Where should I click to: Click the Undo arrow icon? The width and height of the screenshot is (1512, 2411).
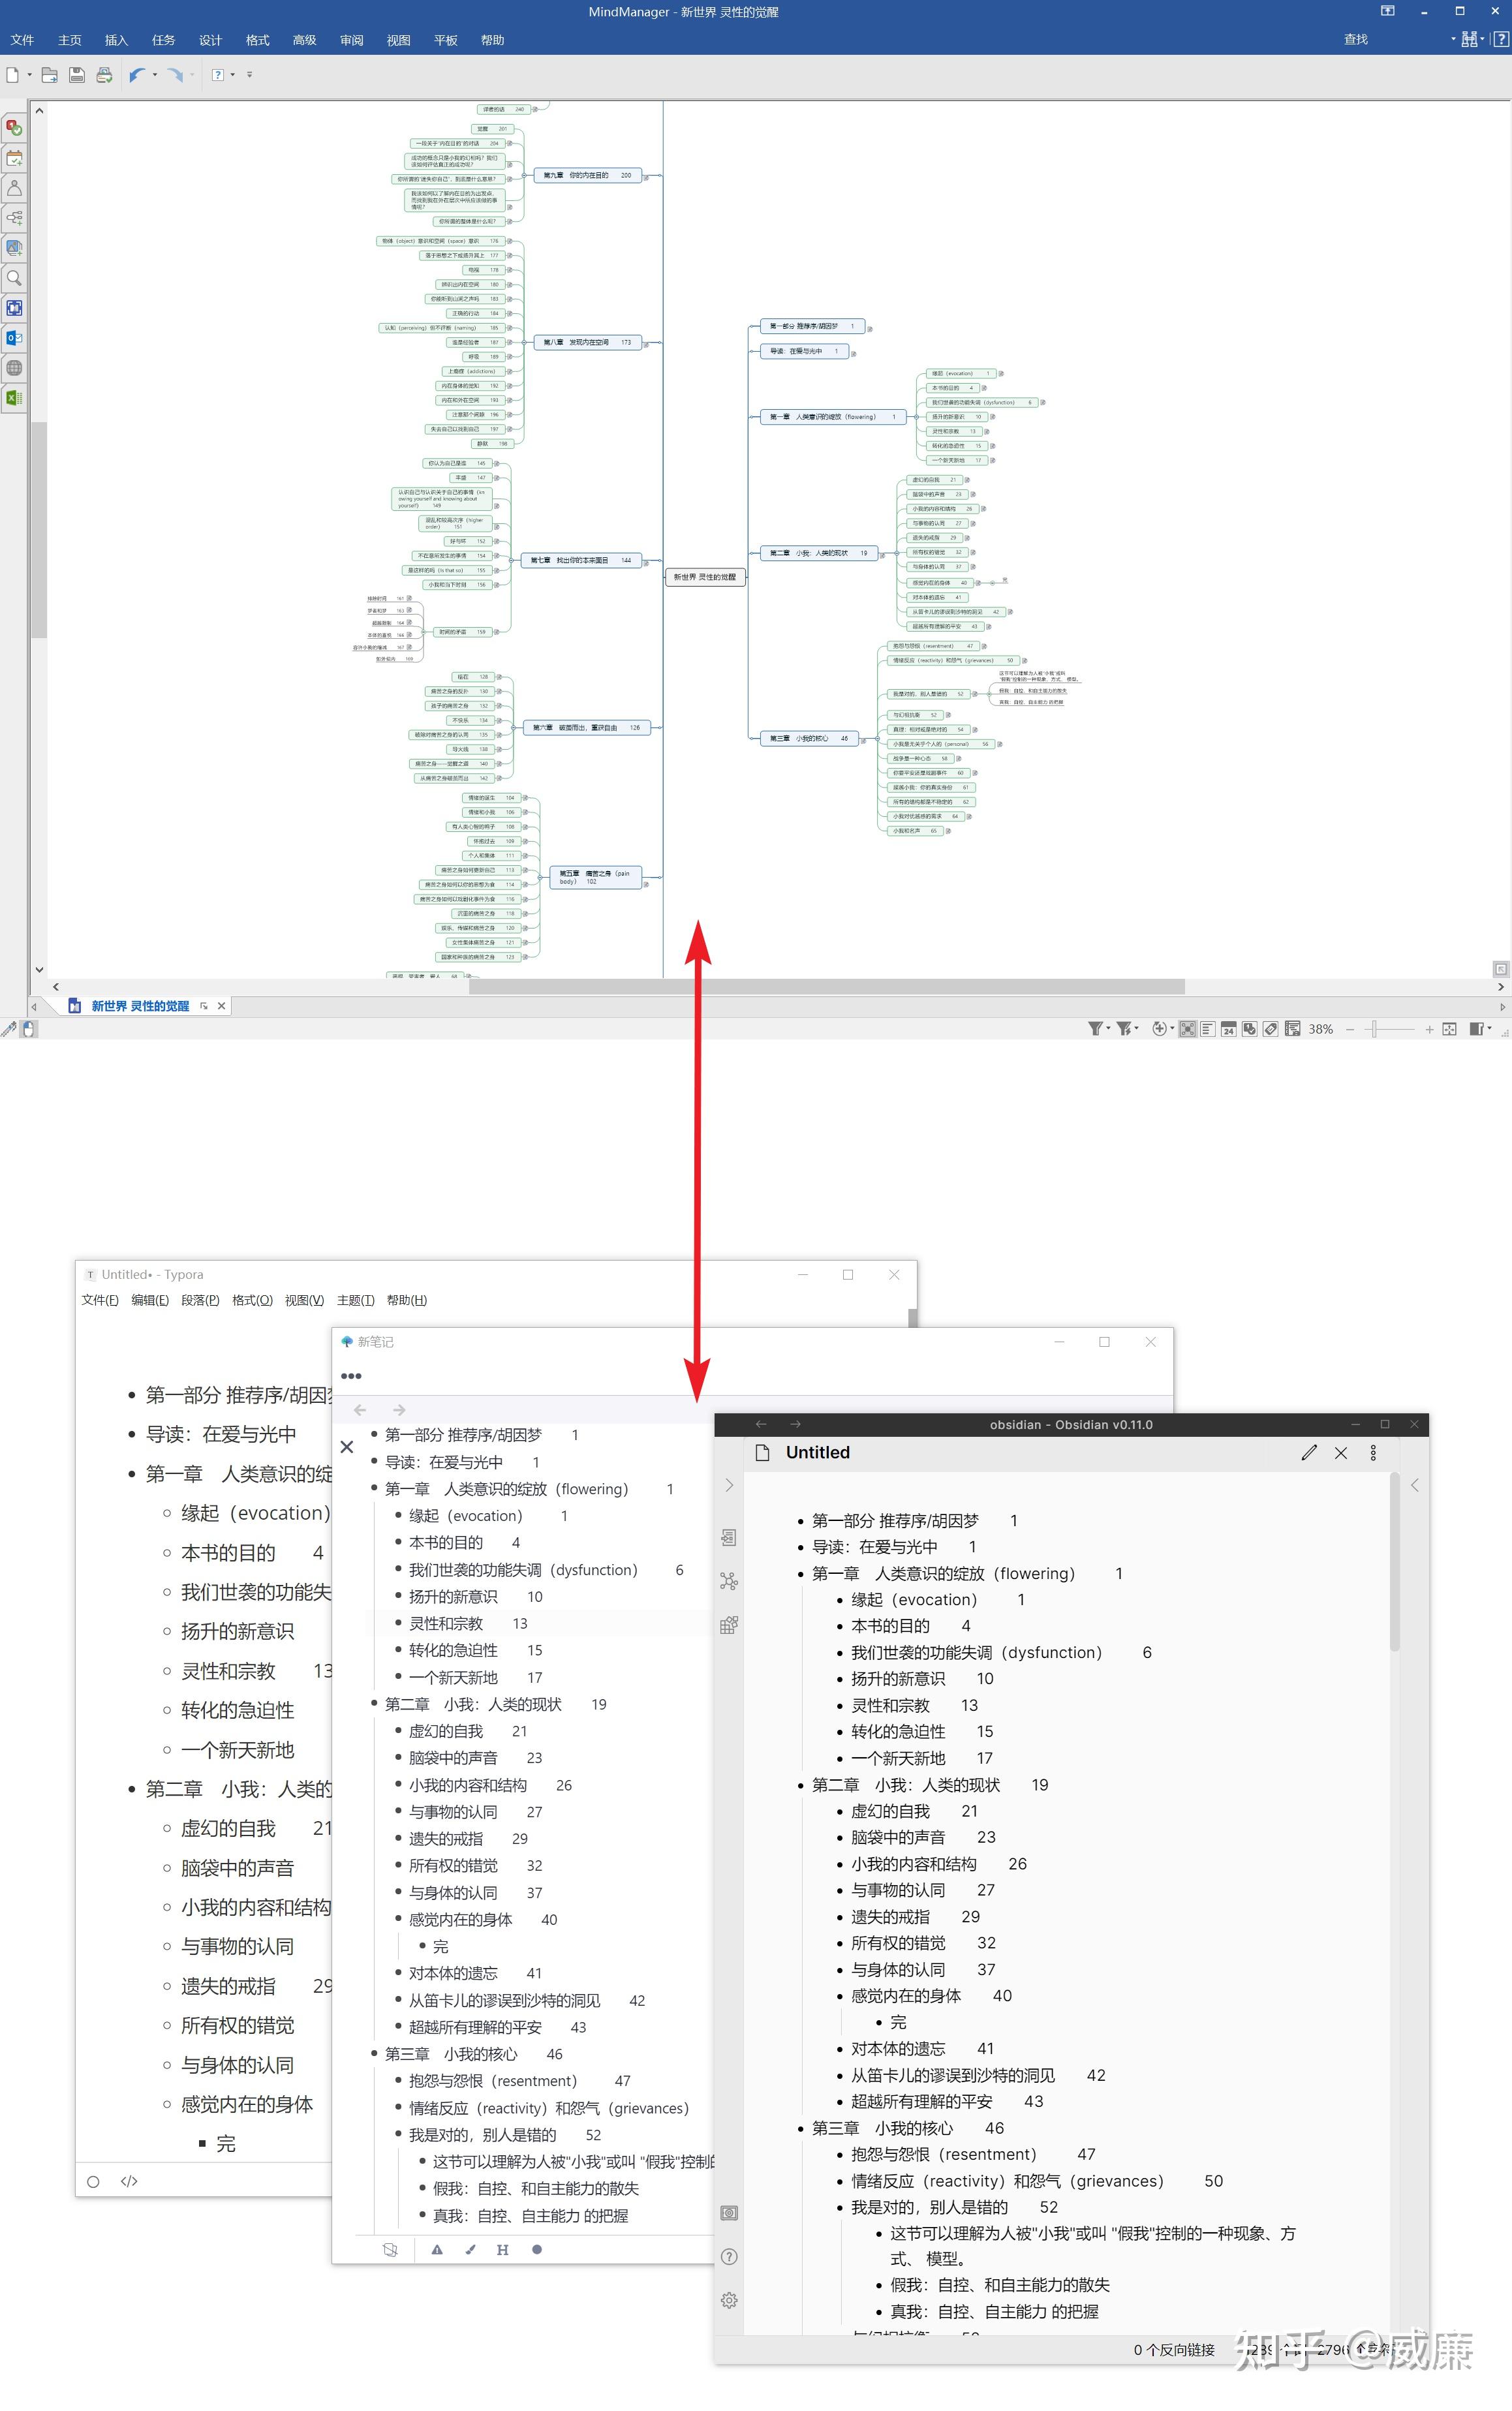click(137, 75)
